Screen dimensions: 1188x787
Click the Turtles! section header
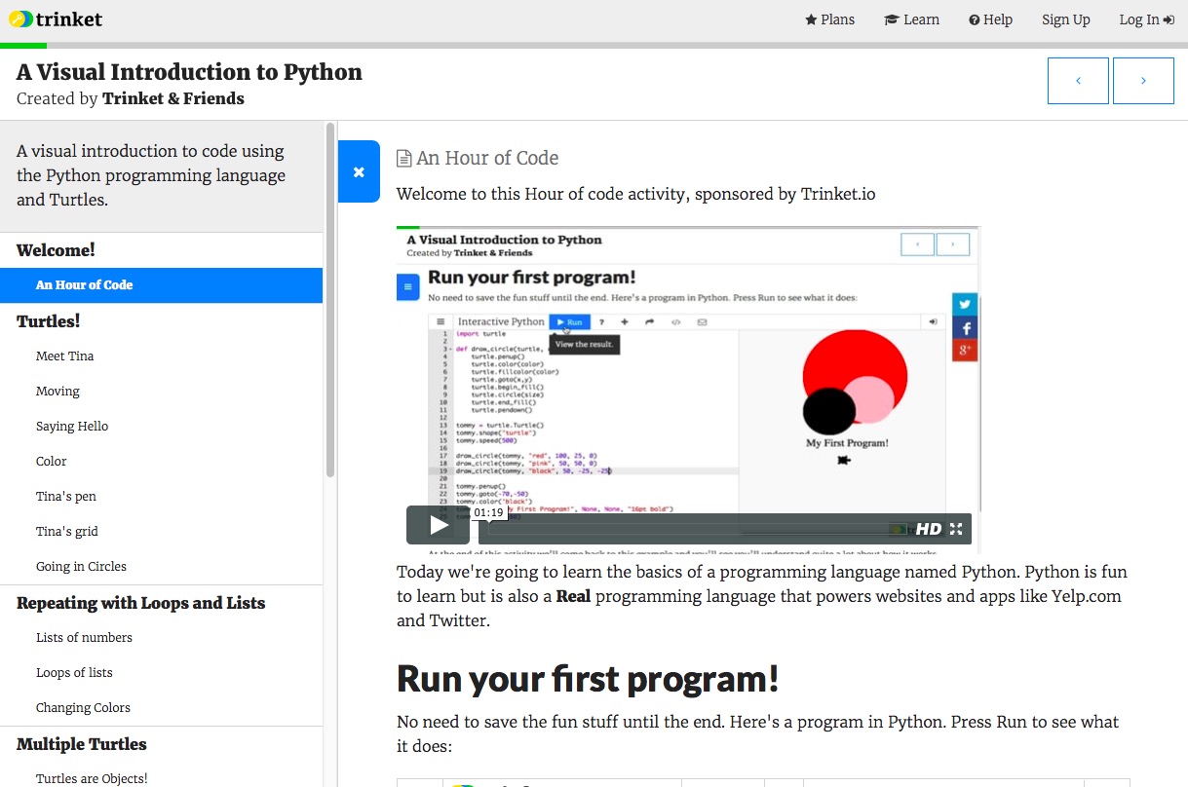pyautogui.click(x=48, y=321)
